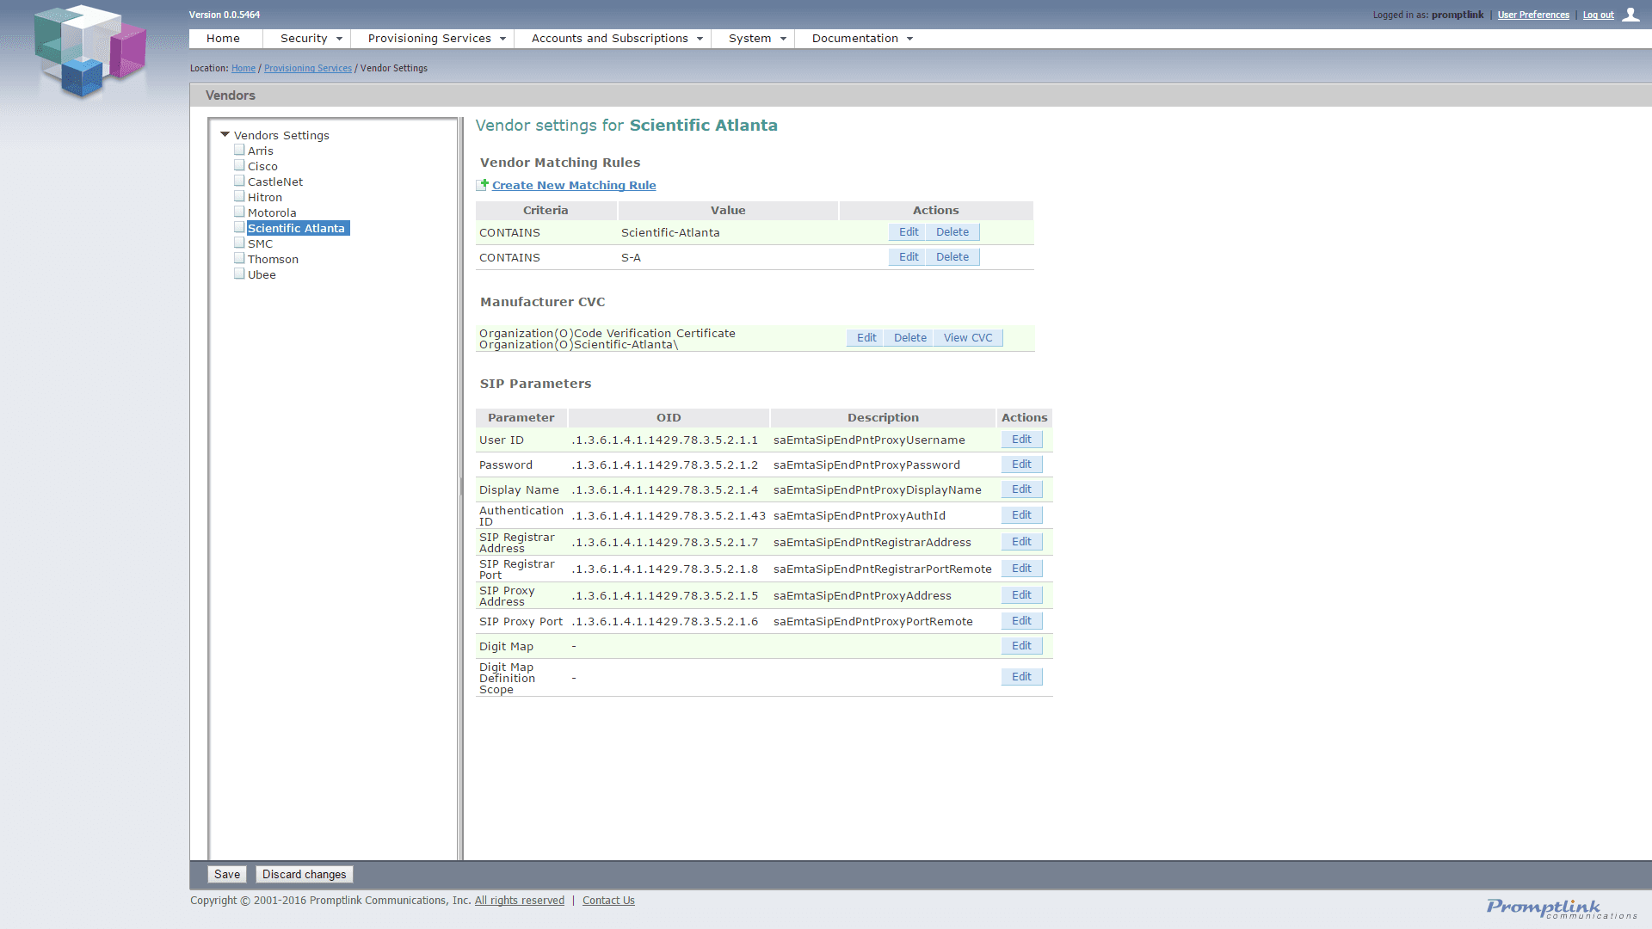Viewport: 1652px width, 929px height.
Task: Select Thomson in the vendor tree
Action: coord(273,259)
